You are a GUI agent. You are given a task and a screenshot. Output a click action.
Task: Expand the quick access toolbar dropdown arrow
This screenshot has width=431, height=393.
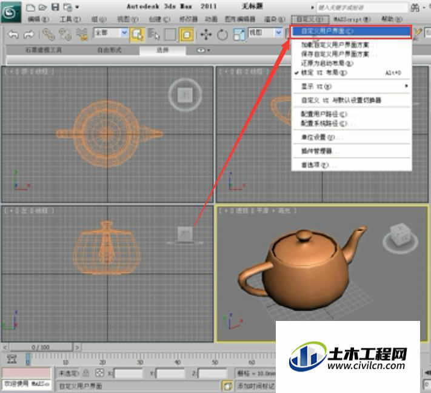(x=78, y=7)
